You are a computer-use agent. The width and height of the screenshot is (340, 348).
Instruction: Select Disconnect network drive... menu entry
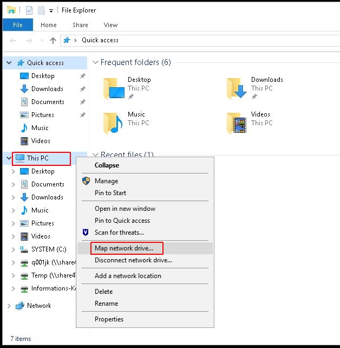(133, 260)
